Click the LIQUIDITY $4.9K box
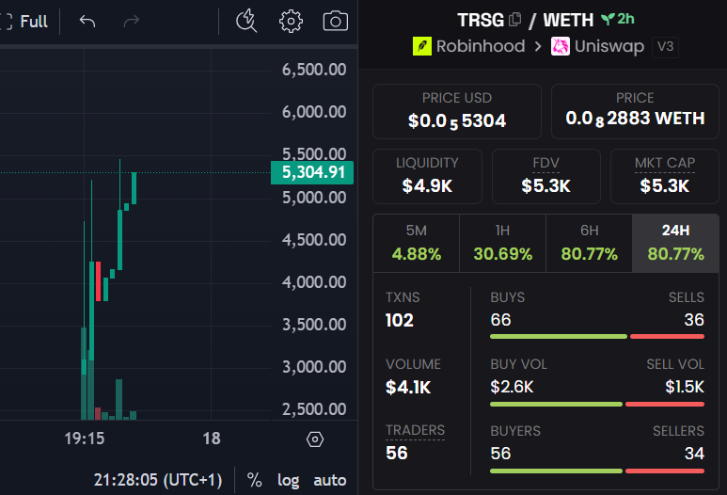This screenshot has height=495, width=727. click(427, 176)
